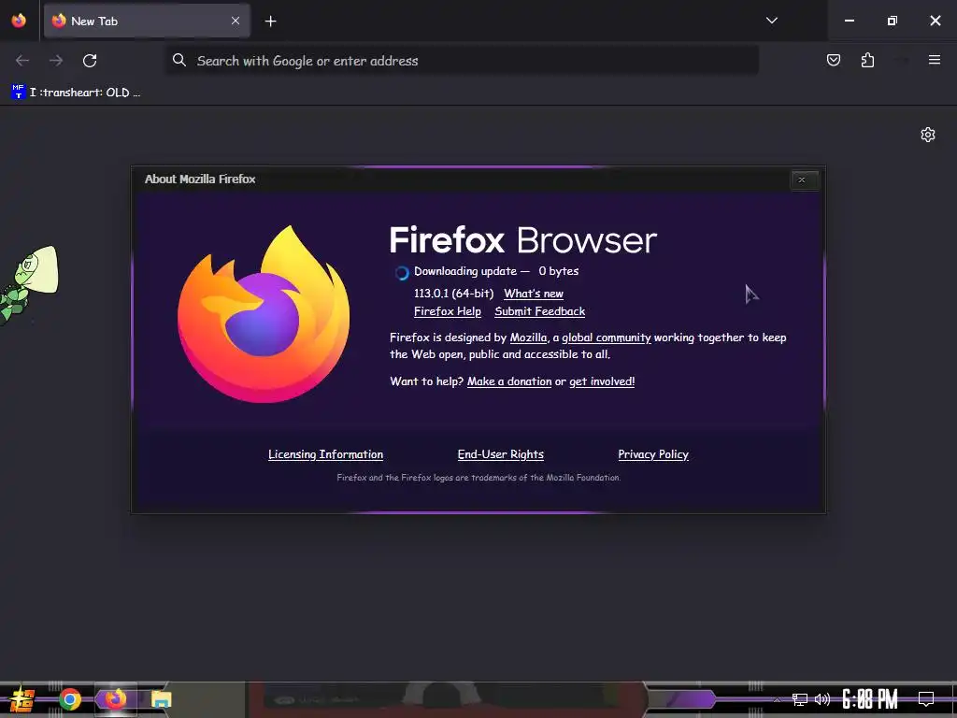Click the Firefox icon at the tab strip start

19,21
